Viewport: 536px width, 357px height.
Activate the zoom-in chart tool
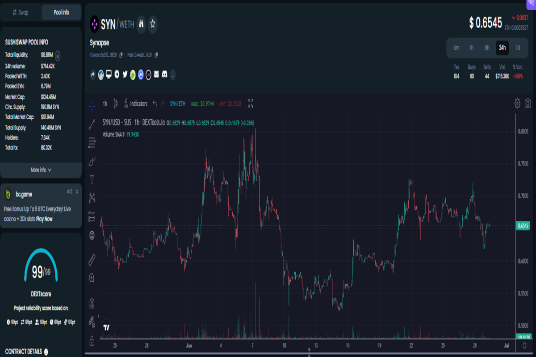pos(92,278)
